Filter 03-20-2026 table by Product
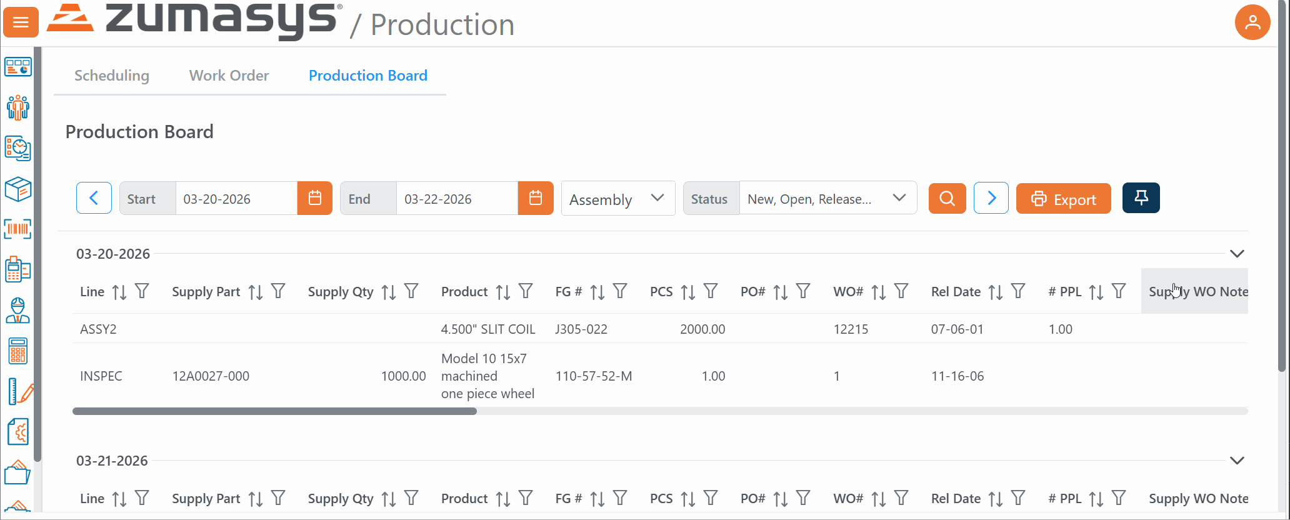The width and height of the screenshot is (1290, 520). [526, 291]
